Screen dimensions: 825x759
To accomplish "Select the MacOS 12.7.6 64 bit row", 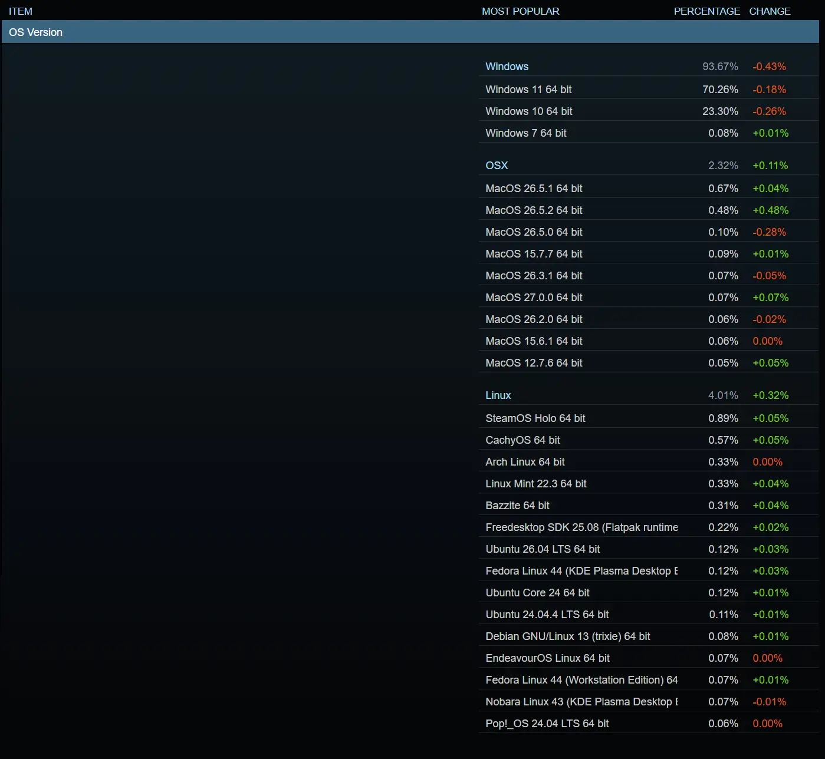I will click(x=649, y=363).
